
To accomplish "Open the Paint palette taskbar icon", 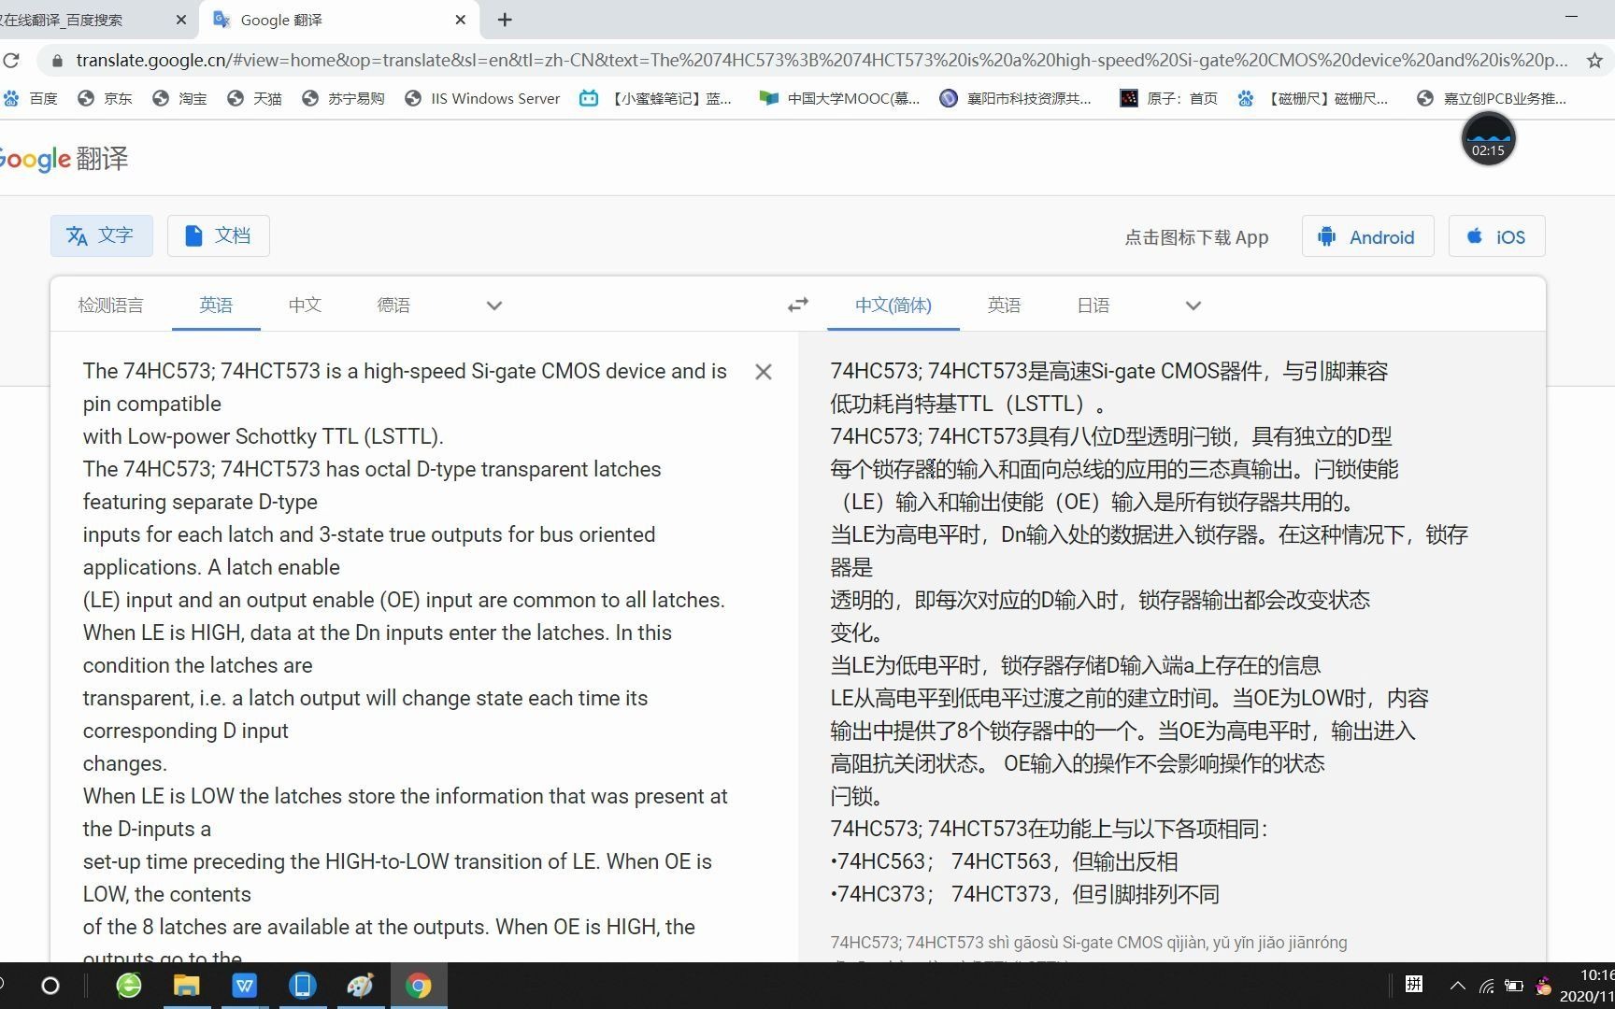I will tap(360, 986).
